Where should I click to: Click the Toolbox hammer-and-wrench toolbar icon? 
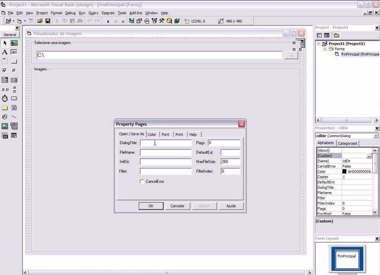pyautogui.click(x=162, y=21)
